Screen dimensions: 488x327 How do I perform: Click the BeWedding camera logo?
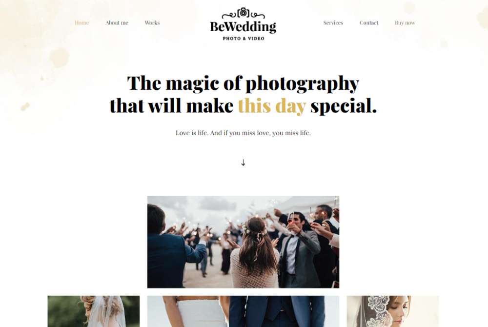click(243, 24)
